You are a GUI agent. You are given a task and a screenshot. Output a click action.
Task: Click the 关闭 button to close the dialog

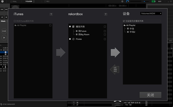point(150,95)
